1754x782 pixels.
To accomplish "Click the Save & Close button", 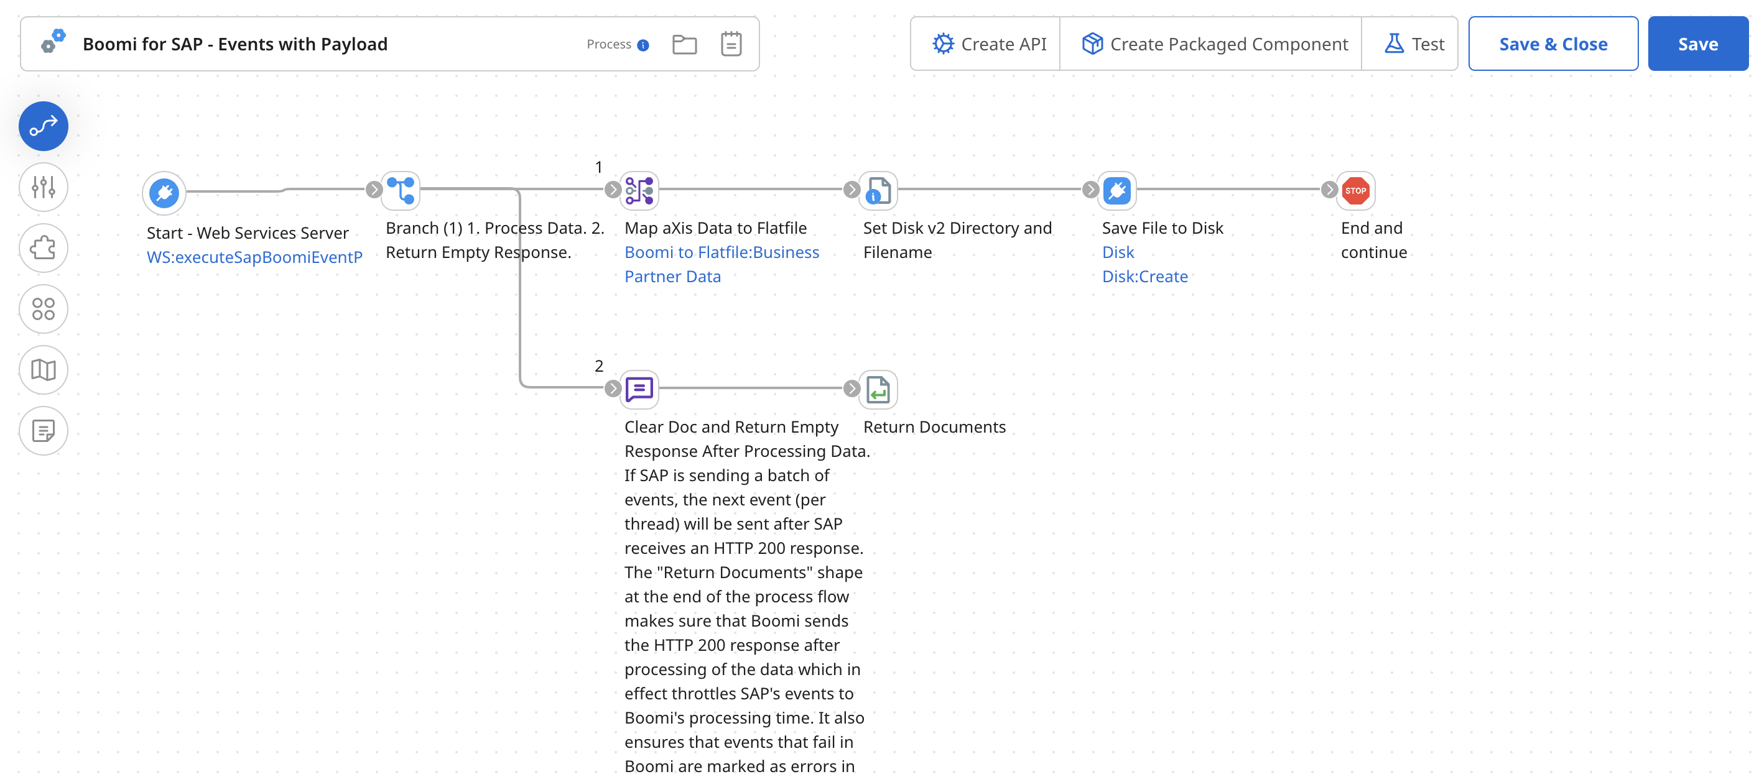I will point(1553,44).
